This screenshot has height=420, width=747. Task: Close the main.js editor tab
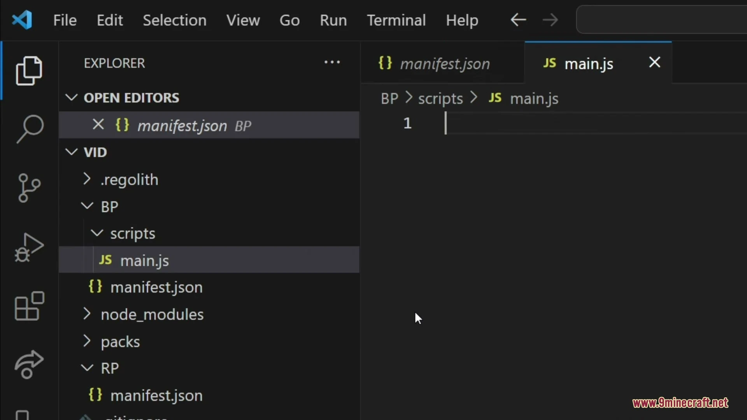coord(655,62)
